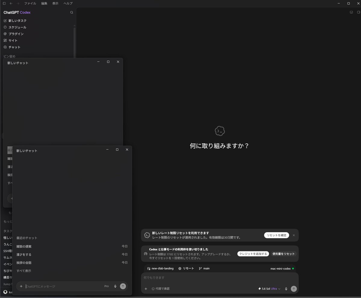Open the 5.6 Sol Ultra model dropdown

[269, 289]
